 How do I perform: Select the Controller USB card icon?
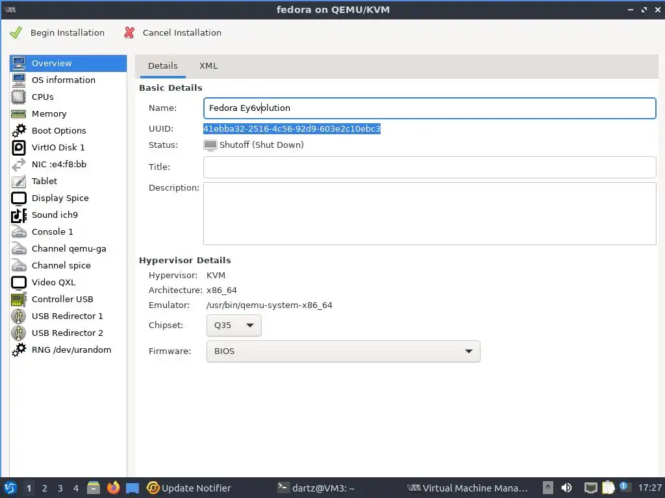click(19, 300)
